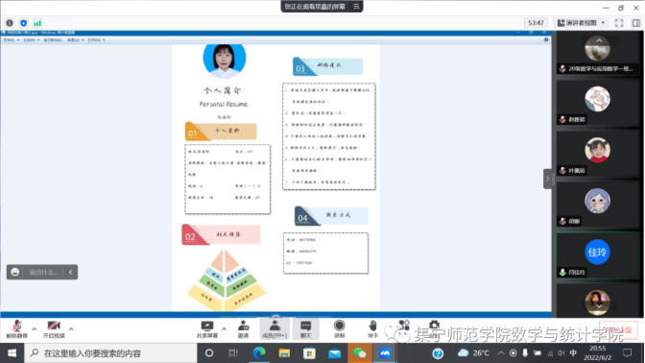Image resolution: width=645 pixels, height=363 pixels.
Task: Open WeChat from the Windows taskbar
Action: [x=360, y=353]
